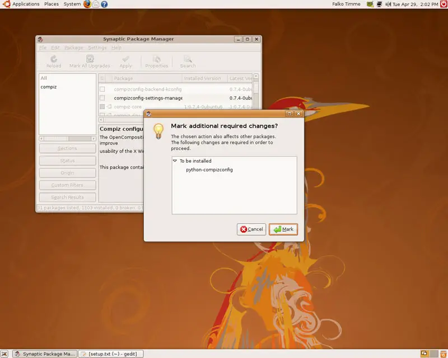
Task: Close the Synaptic Package Manager window
Action: (x=256, y=39)
